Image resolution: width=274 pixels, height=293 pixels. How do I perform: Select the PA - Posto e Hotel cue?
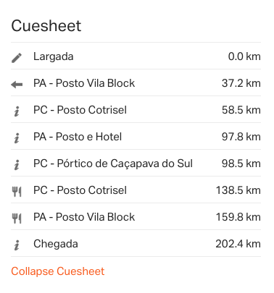pyautogui.click(x=136, y=136)
